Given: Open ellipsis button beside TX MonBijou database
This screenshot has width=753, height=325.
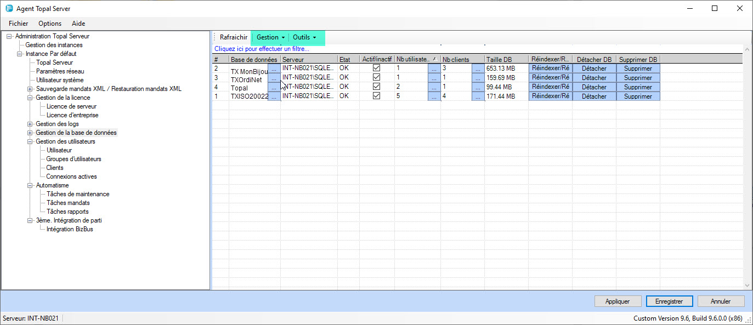Looking at the screenshot, I should (274, 69).
